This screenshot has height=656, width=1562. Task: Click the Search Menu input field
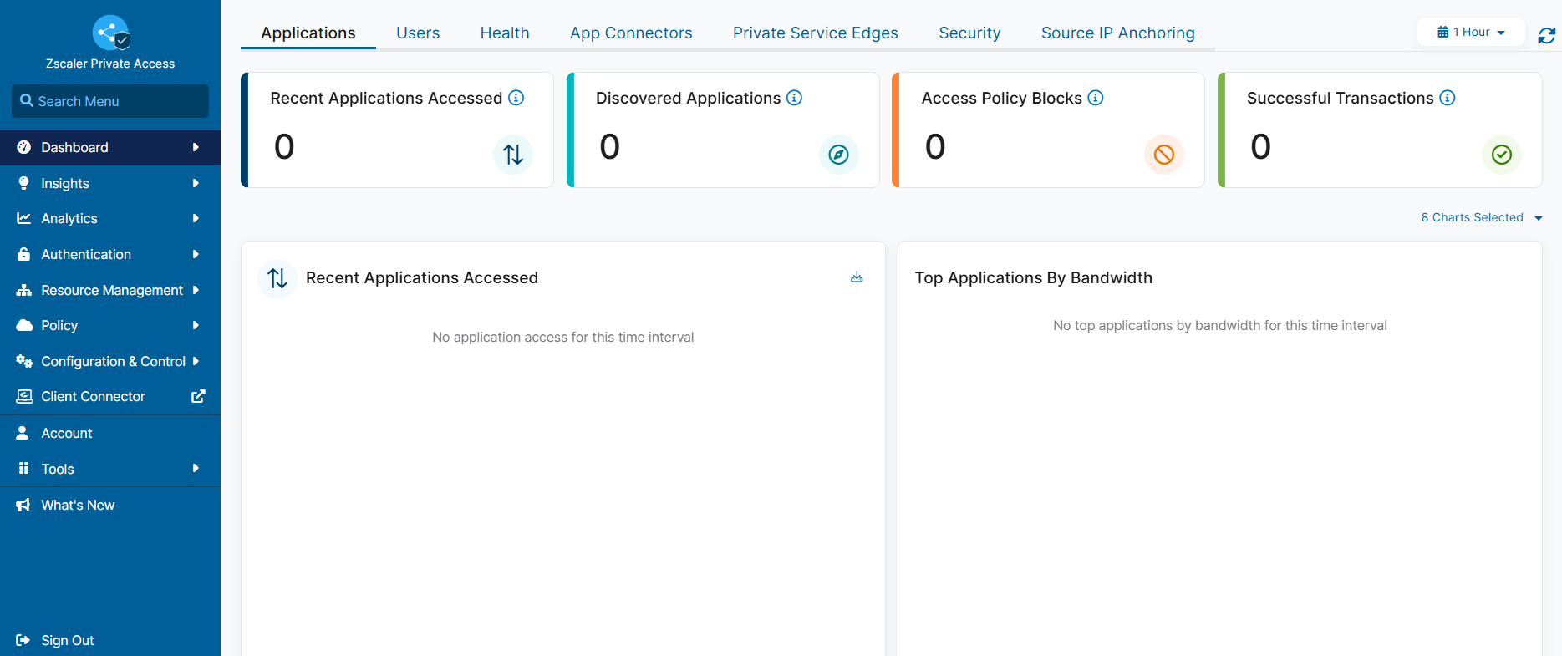coord(110,101)
